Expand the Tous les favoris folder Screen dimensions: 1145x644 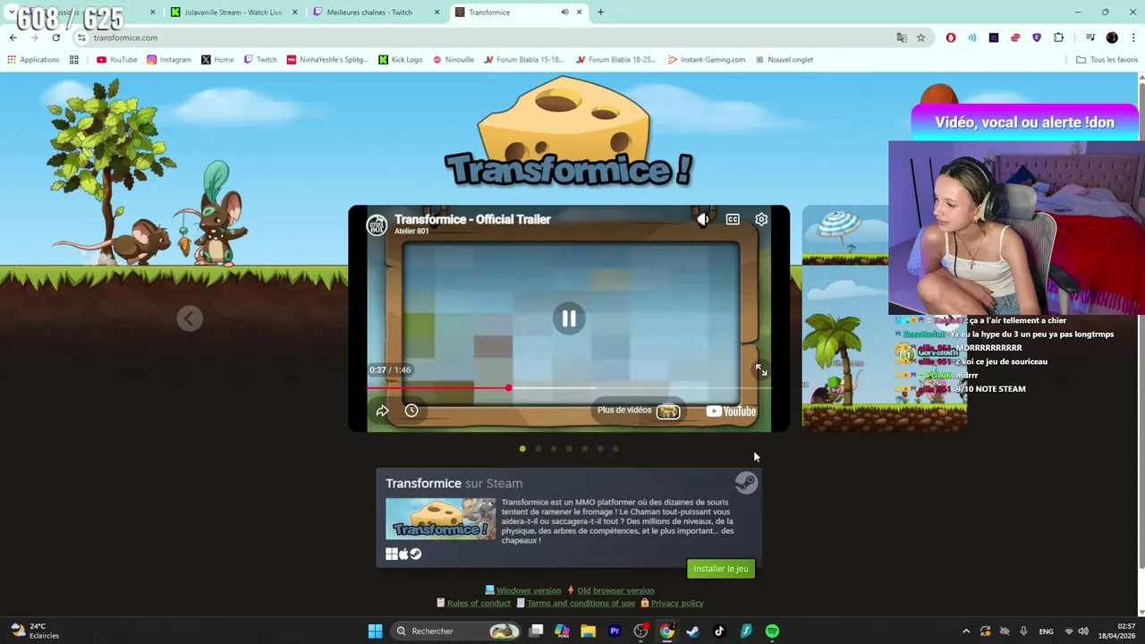tap(1107, 60)
